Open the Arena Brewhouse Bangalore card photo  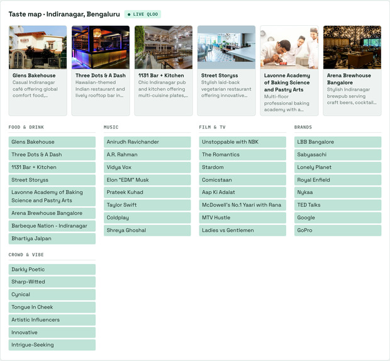coord(352,47)
